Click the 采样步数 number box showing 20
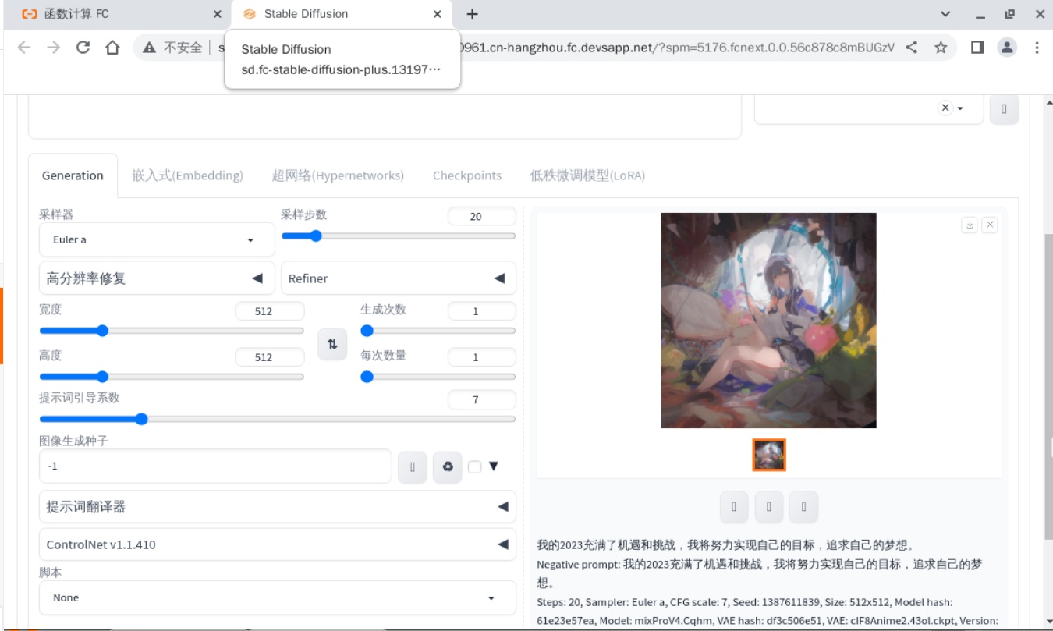This screenshot has height=631, width=1053. tap(482, 217)
